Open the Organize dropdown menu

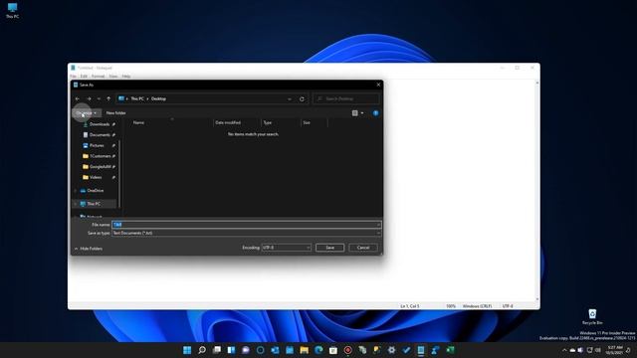coord(87,112)
